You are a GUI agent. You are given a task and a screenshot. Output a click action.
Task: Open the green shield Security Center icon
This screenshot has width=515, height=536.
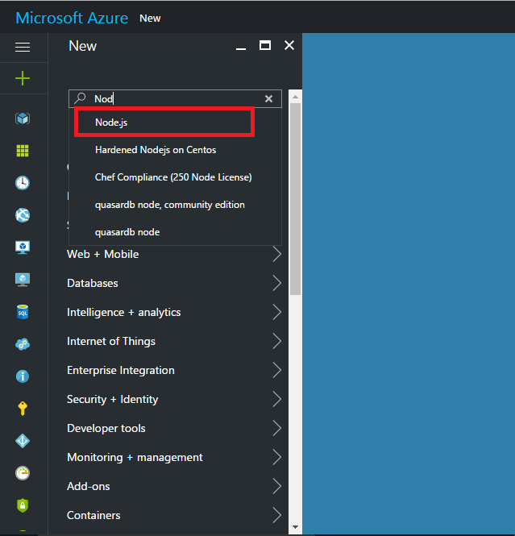tap(23, 505)
